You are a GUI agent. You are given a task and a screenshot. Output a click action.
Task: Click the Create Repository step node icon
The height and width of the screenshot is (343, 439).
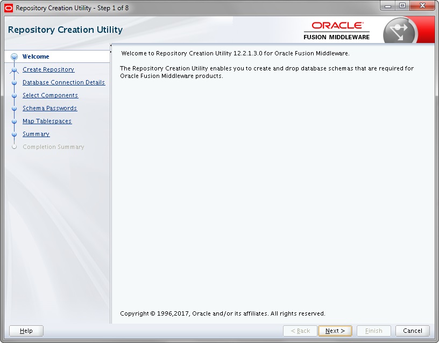15,70
